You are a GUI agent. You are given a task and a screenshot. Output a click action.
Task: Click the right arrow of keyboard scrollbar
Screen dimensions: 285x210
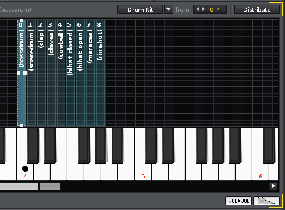(x=273, y=186)
